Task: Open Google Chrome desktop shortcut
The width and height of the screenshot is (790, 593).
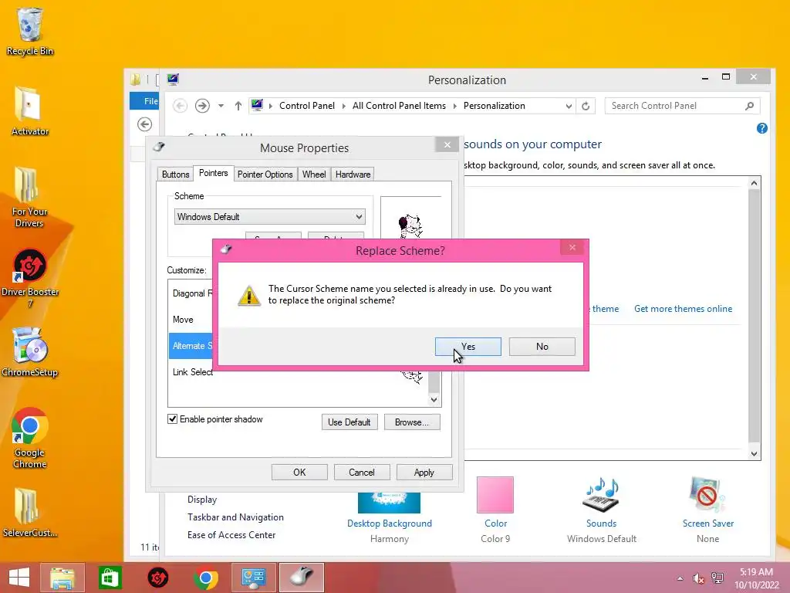Action: pos(30,438)
